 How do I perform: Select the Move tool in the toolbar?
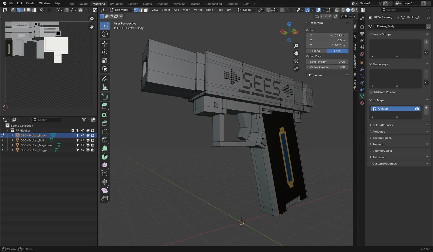tap(105, 43)
